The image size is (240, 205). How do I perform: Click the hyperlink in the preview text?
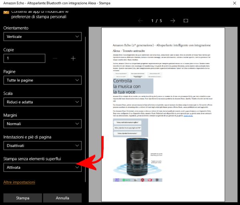tap(188, 116)
